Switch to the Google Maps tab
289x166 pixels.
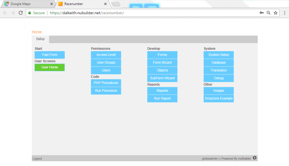click(28, 4)
